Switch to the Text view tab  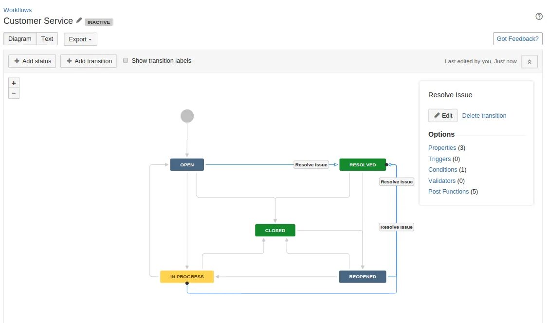47,39
